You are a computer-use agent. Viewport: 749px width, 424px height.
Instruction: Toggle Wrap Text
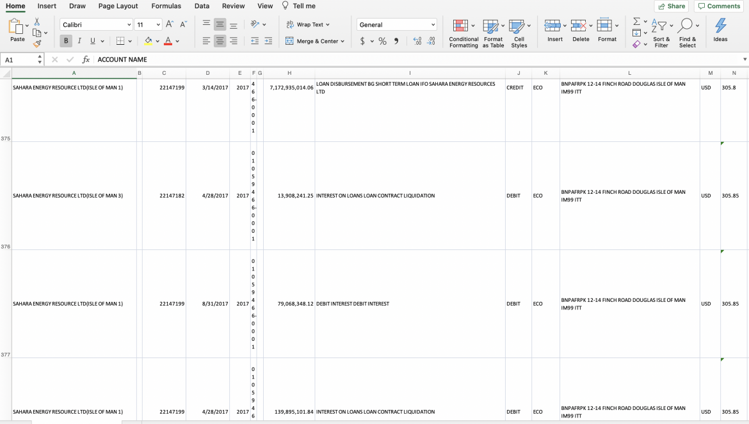coord(305,24)
